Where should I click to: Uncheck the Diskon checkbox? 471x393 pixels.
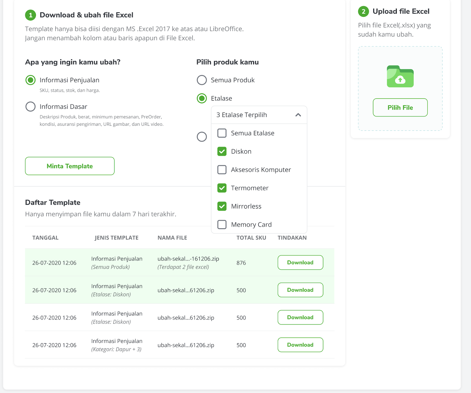pos(222,151)
